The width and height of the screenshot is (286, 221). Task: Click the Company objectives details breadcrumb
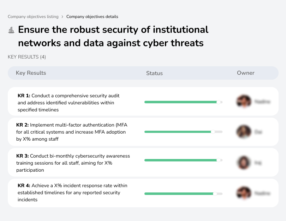[x=92, y=17]
